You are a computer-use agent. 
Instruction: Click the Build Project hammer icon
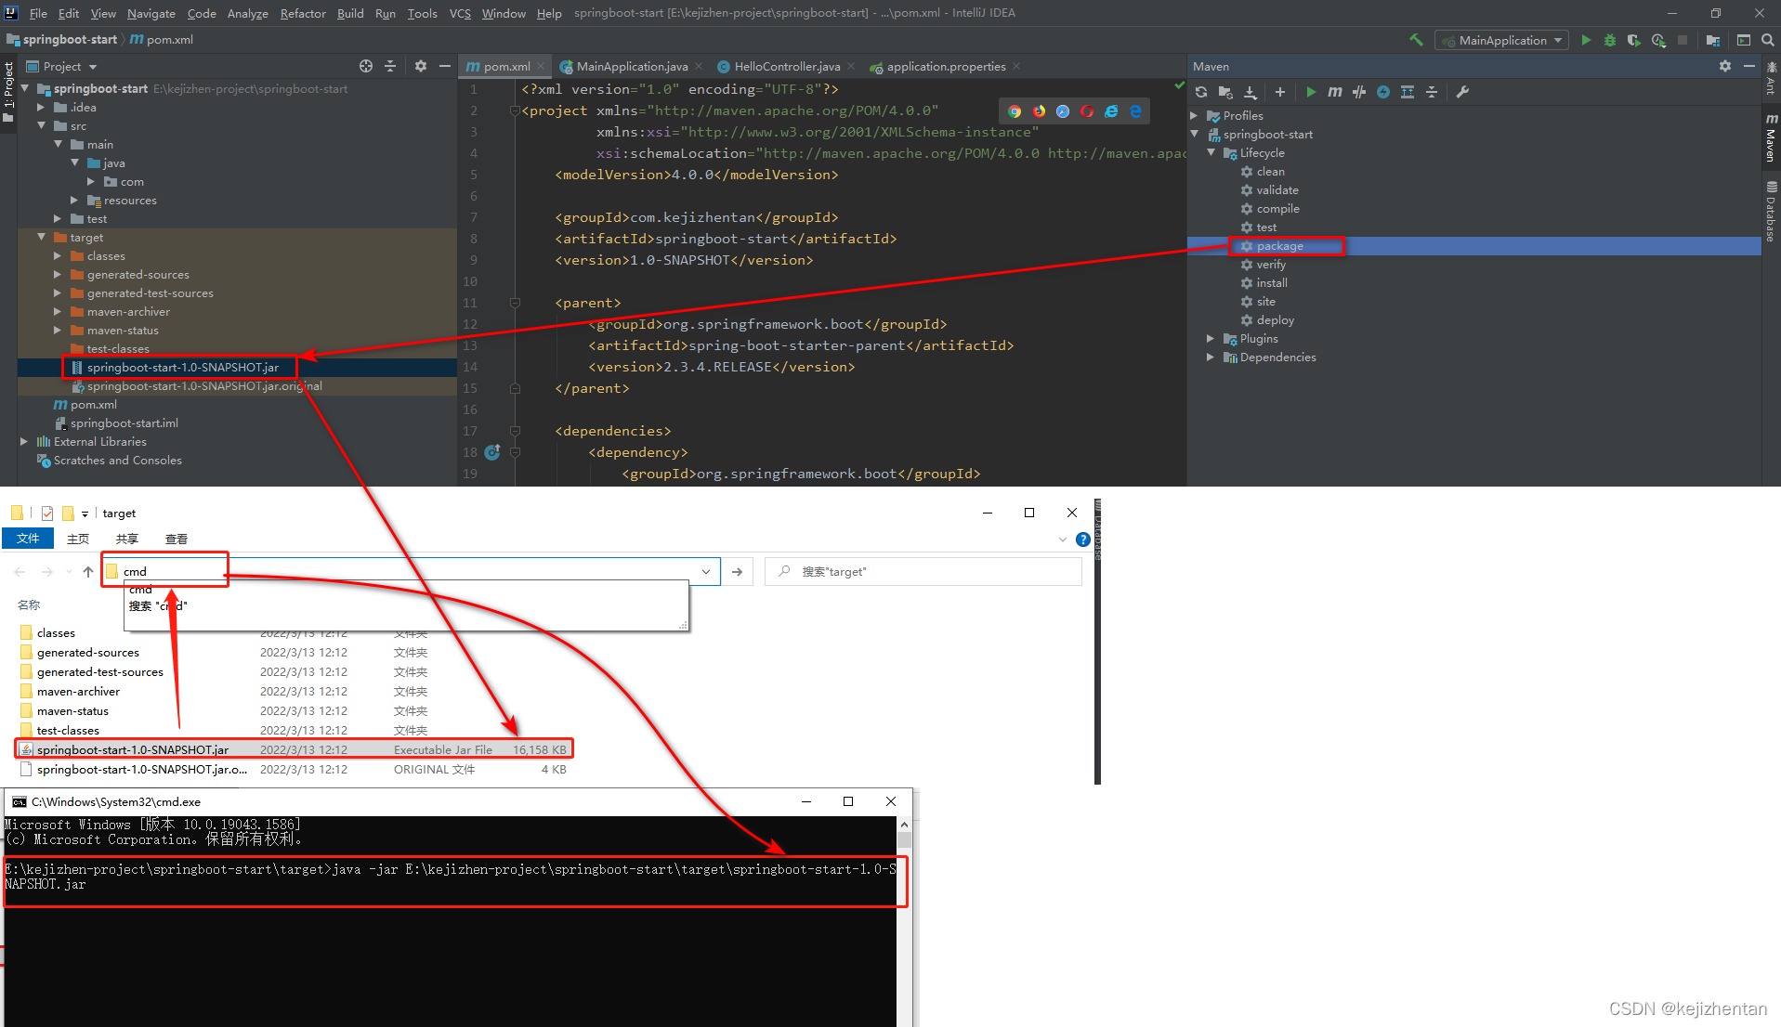[1416, 40]
